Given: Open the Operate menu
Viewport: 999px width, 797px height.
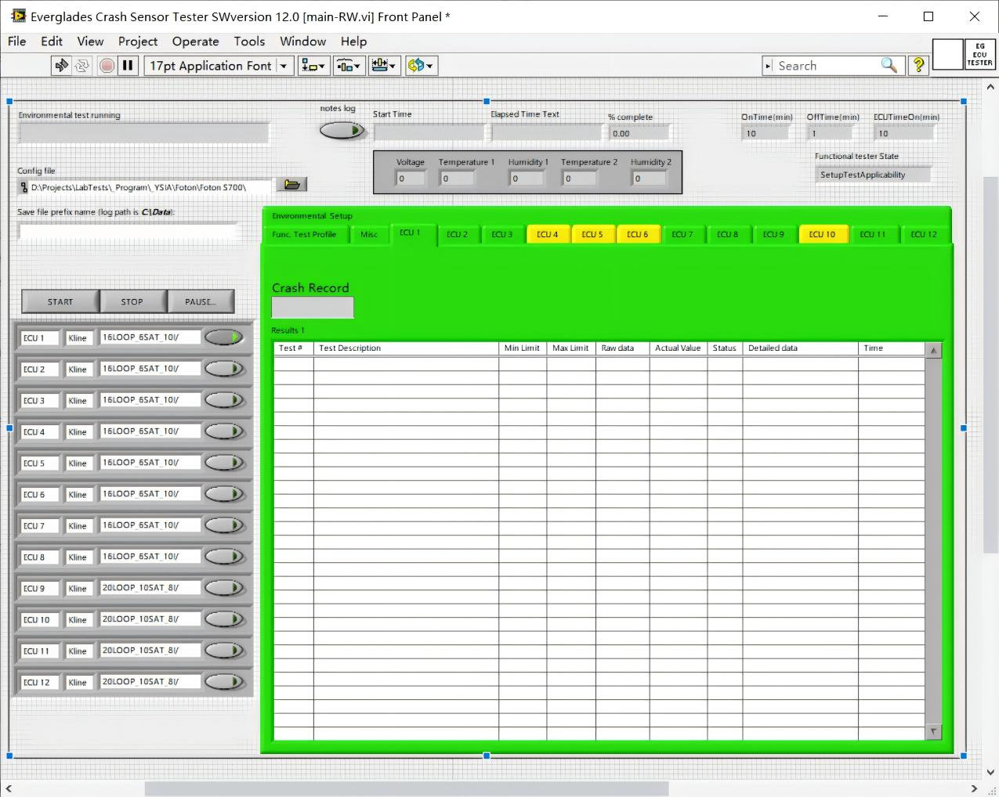Looking at the screenshot, I should [195, 41].
